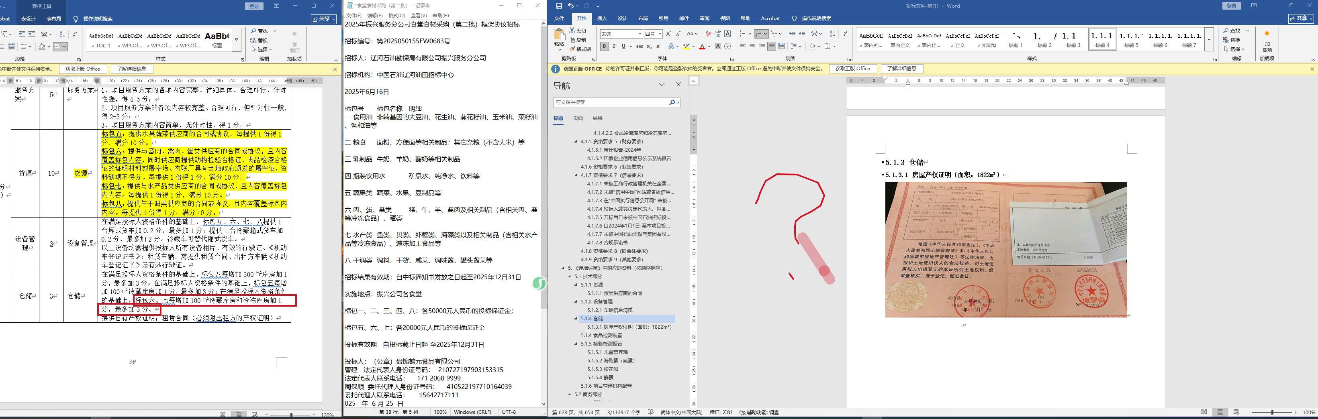The width and height of the screenshot is (1318, 419).
Task: Open 插入 ribbon tab in right Word
Action: pos(602,18)
